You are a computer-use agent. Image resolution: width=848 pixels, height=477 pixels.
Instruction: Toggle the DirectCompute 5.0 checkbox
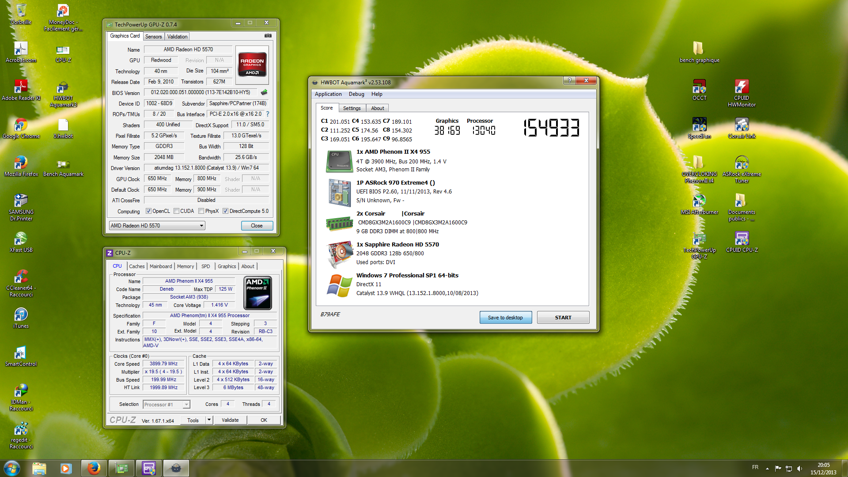(225, 211)
